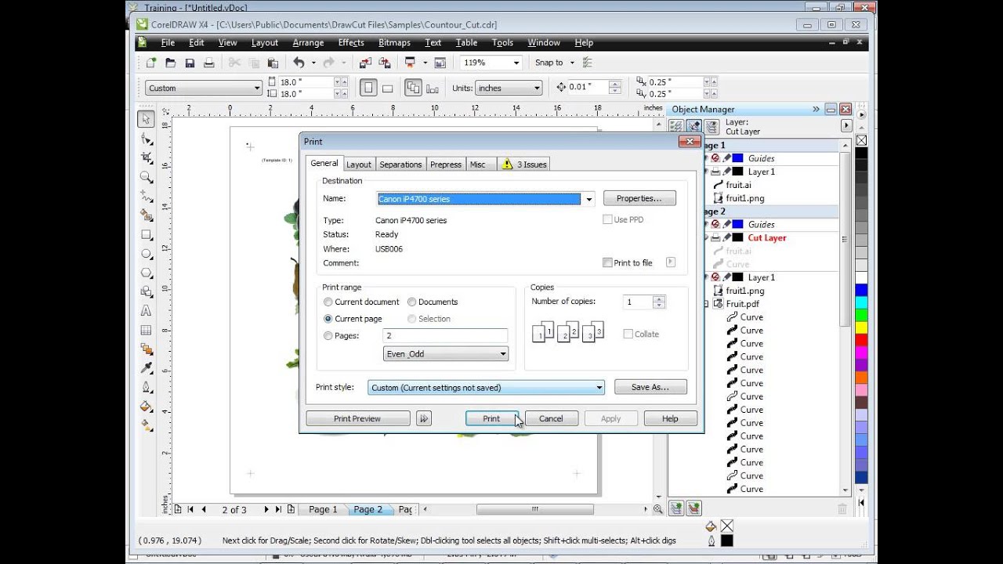Switch to the Separations tab
This screenshot has width=1003, height=564.
click(400, 164)
